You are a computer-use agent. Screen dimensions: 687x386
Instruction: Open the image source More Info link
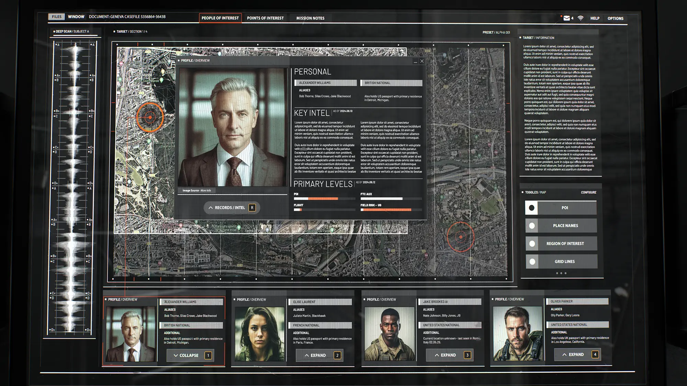(x=206, y=190)
